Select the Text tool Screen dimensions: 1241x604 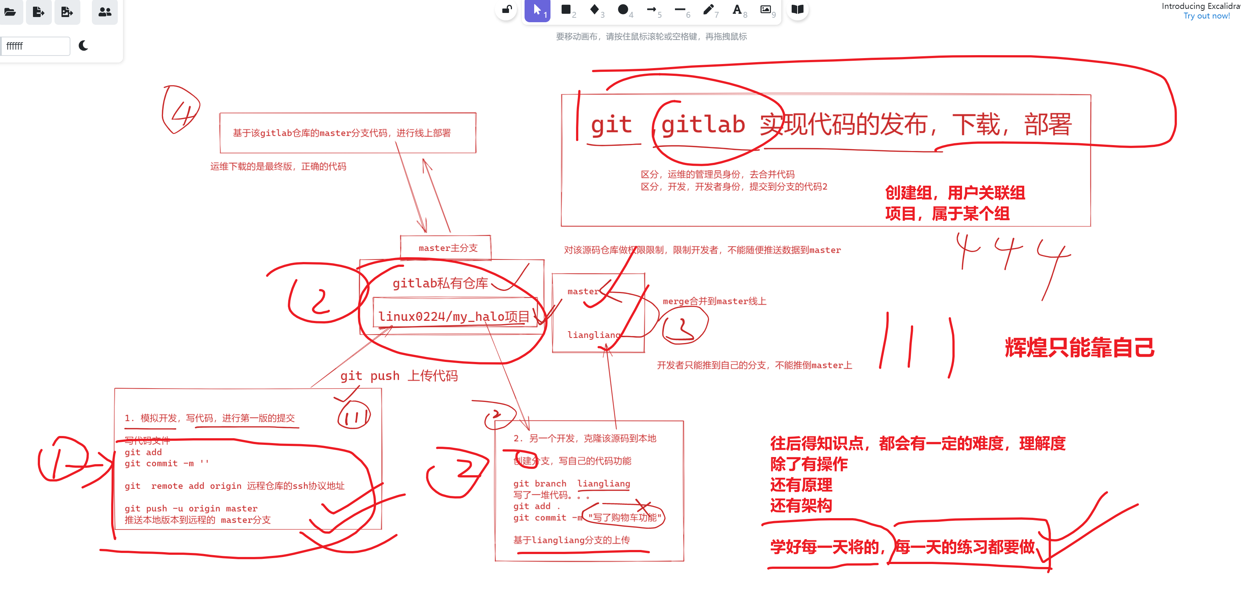coord(736,9)
